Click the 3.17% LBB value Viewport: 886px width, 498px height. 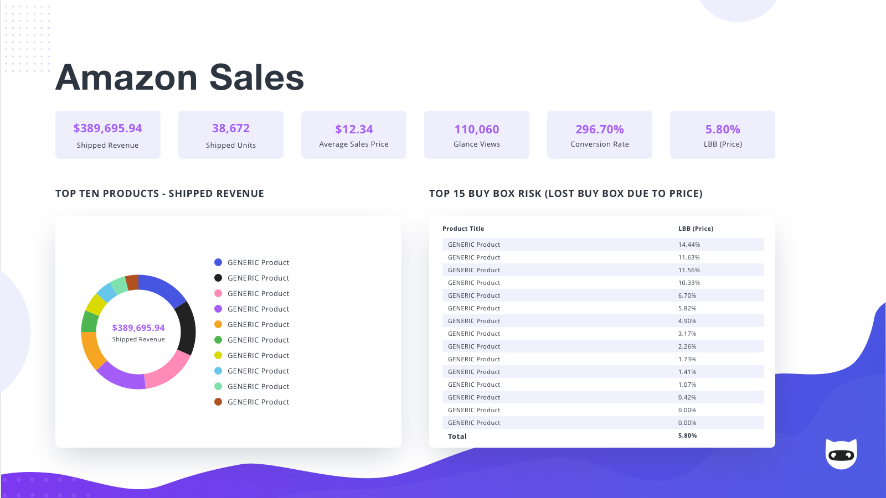687,334
